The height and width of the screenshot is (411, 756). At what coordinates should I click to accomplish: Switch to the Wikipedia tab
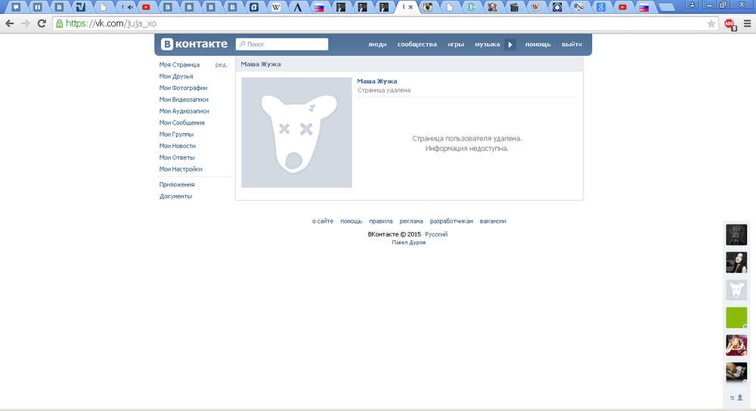[x=277, y=8]
